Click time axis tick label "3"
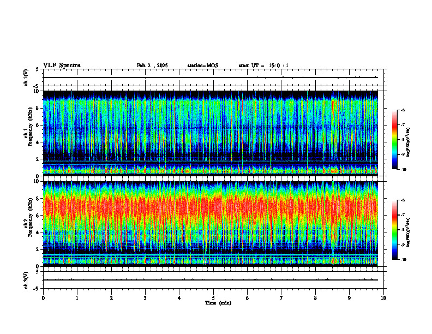This screenshot has width=432, height=334. point(145,298)
